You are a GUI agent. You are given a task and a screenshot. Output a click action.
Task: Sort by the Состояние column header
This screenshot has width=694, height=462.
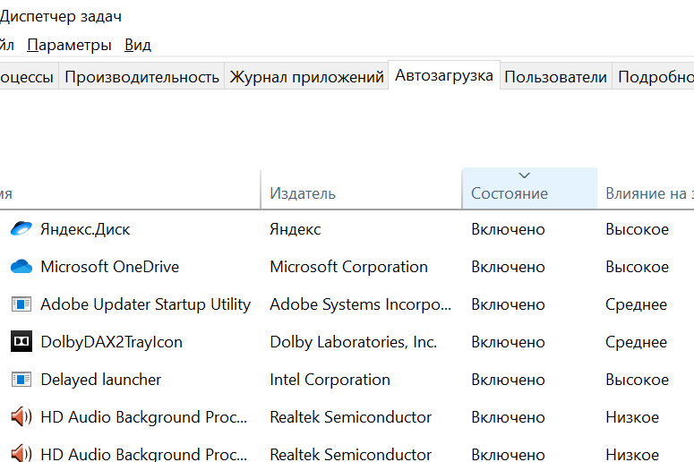tap(529, 190)
